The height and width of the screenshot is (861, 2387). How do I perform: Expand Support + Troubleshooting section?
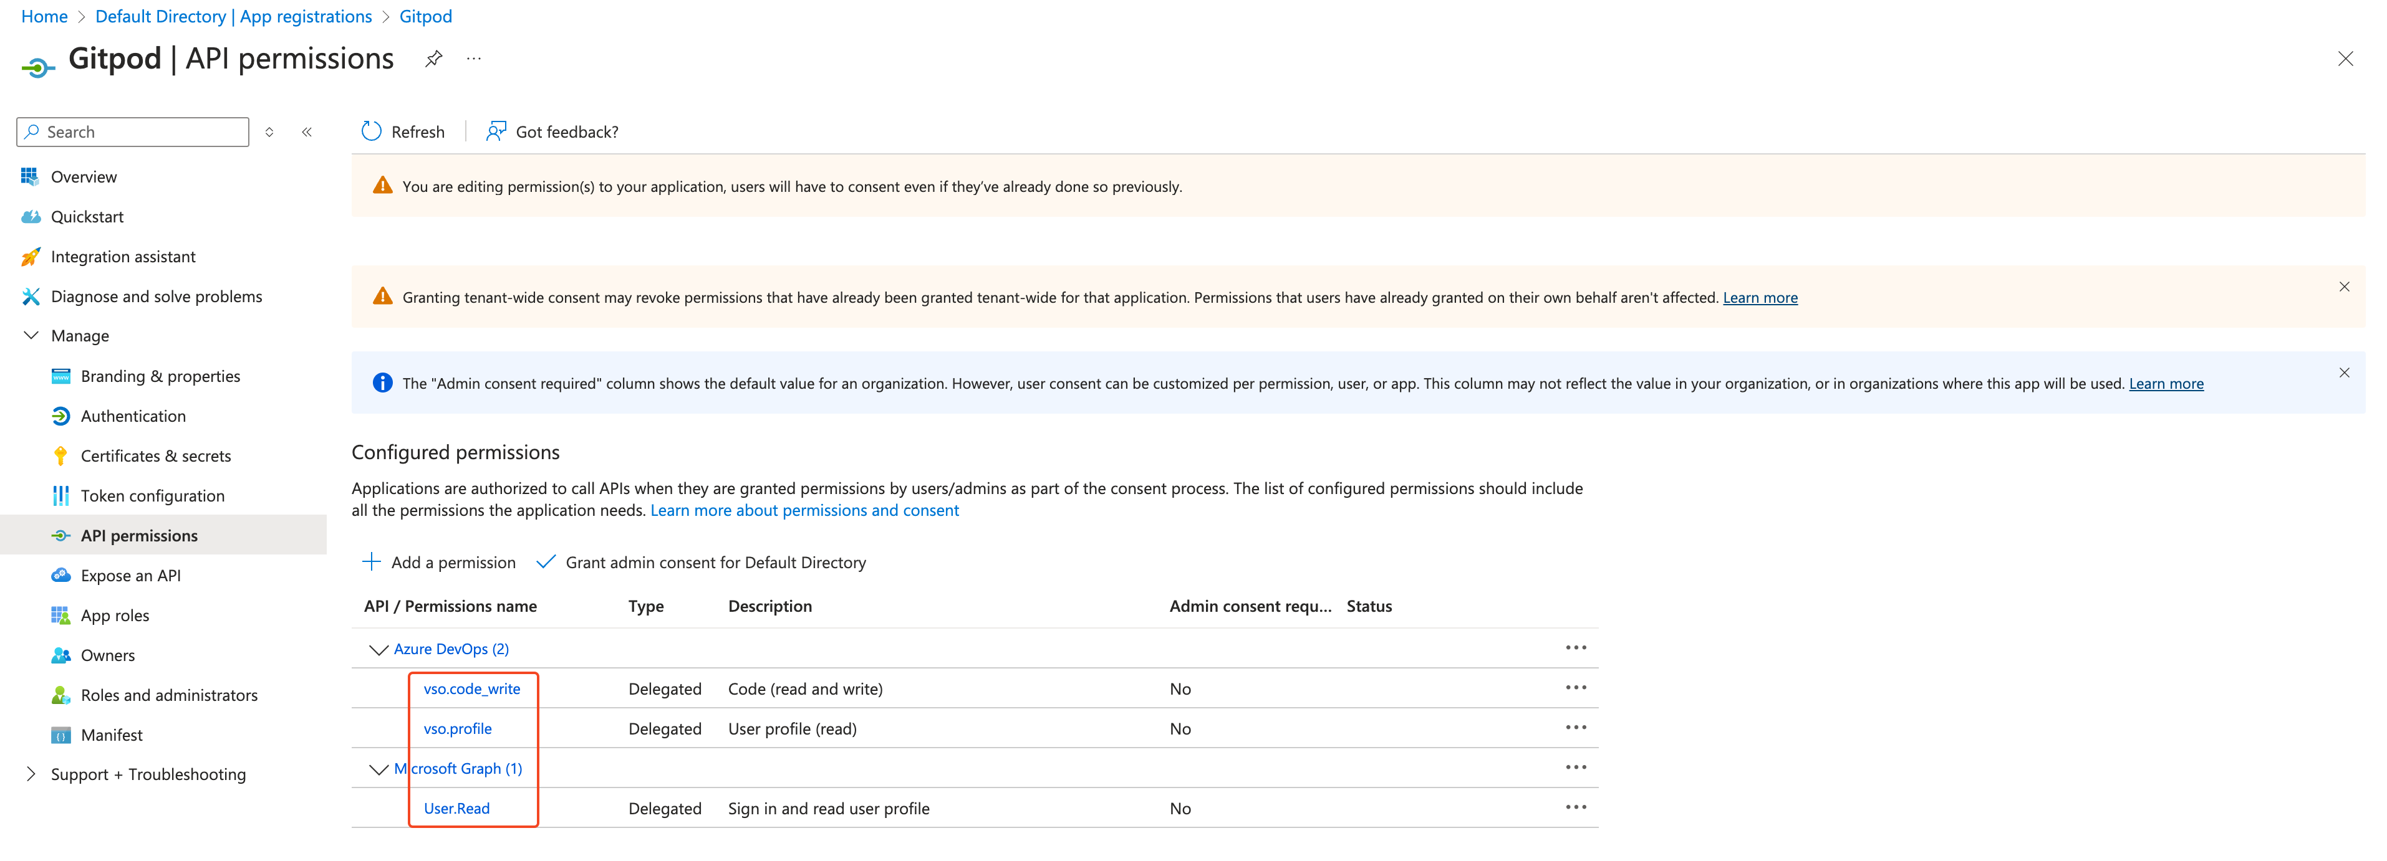tap(32, 774)
